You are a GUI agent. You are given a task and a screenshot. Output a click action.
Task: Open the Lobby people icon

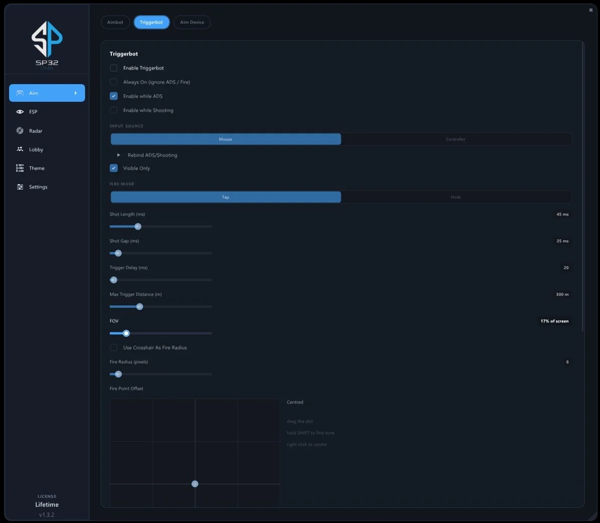tap(20, 149)
